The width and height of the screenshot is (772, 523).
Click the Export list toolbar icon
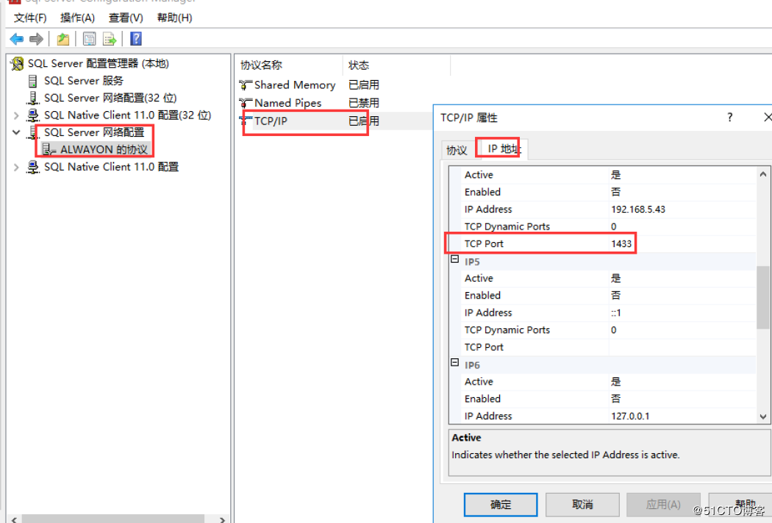110,39
